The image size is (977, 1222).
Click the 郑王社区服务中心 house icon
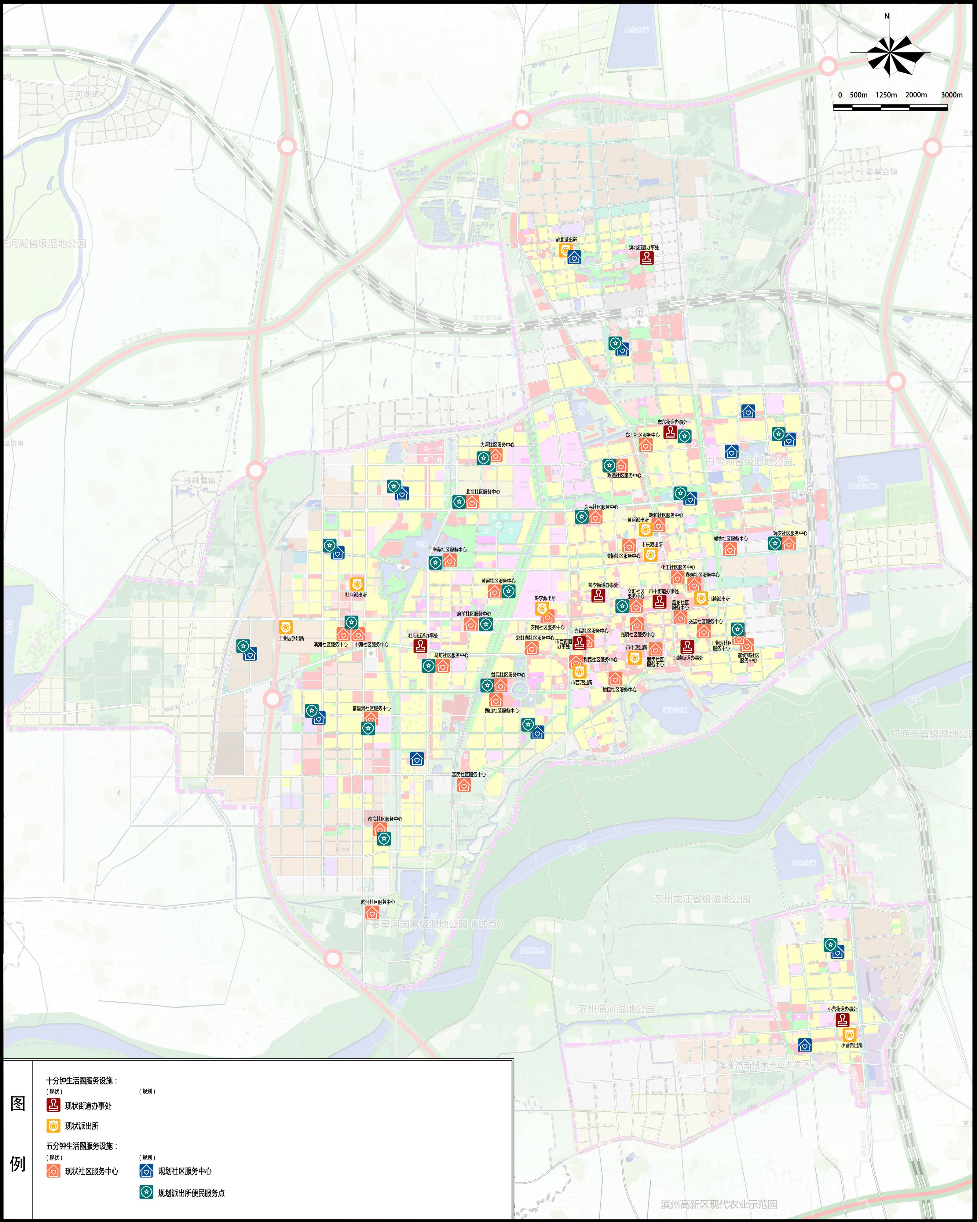click(646, 445)
